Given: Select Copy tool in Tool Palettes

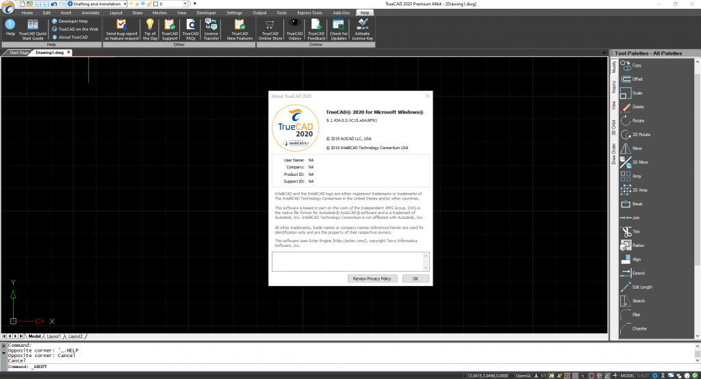Looking at the screenshot, I should [x=631, y=65].
